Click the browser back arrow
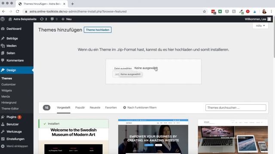 coord(4,12)
